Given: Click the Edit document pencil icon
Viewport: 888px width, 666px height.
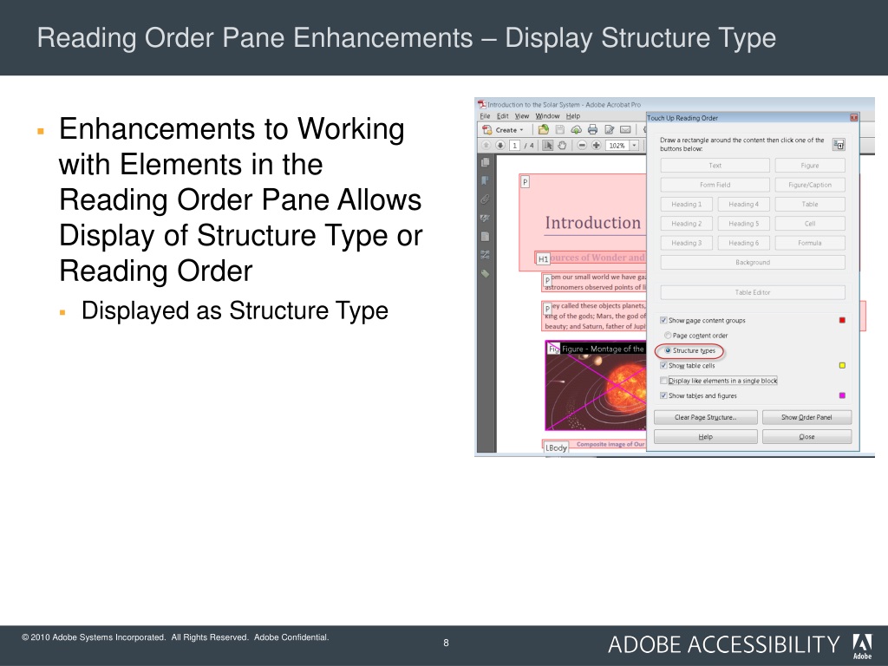Looking at the screenshot, I should pyautogui.click(x=610, y=130).
